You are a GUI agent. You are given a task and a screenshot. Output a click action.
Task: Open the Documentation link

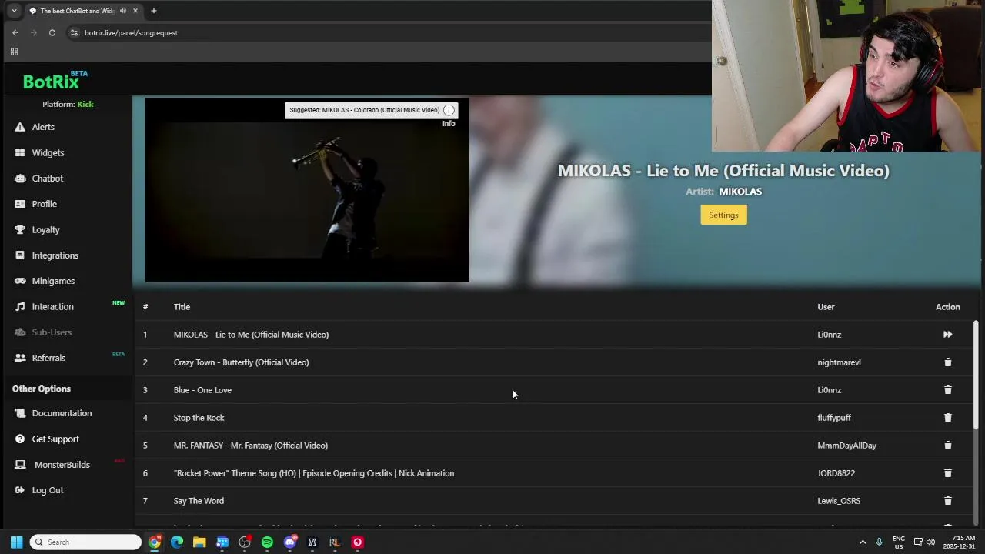coord(62,413)
